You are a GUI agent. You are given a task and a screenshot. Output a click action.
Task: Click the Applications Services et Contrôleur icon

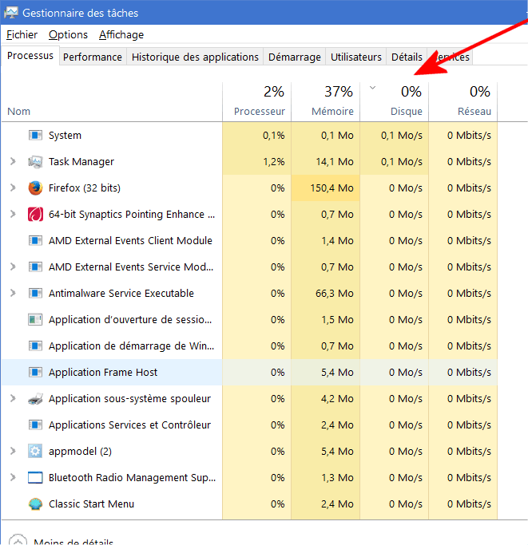[x=35, y=425]
